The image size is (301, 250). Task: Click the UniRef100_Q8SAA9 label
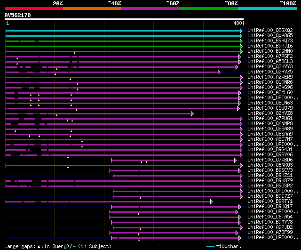[270, 134]
